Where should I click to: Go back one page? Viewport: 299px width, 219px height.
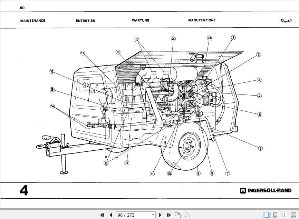110,215
